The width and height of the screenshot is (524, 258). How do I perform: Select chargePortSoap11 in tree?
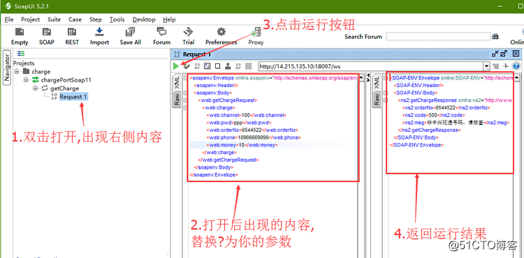(66, 80)
